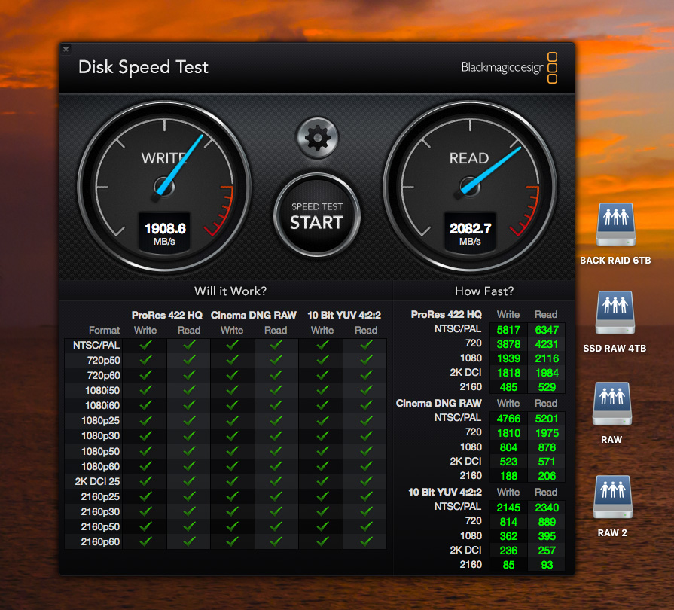Image resolution: width=674 pixels, height=610 pixels.
Task: Click the 2160p60 format row label
Action: [x=101, y=541]
